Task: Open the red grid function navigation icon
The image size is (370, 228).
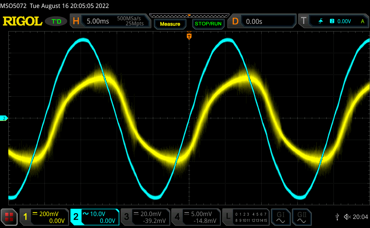Action: 9,217
